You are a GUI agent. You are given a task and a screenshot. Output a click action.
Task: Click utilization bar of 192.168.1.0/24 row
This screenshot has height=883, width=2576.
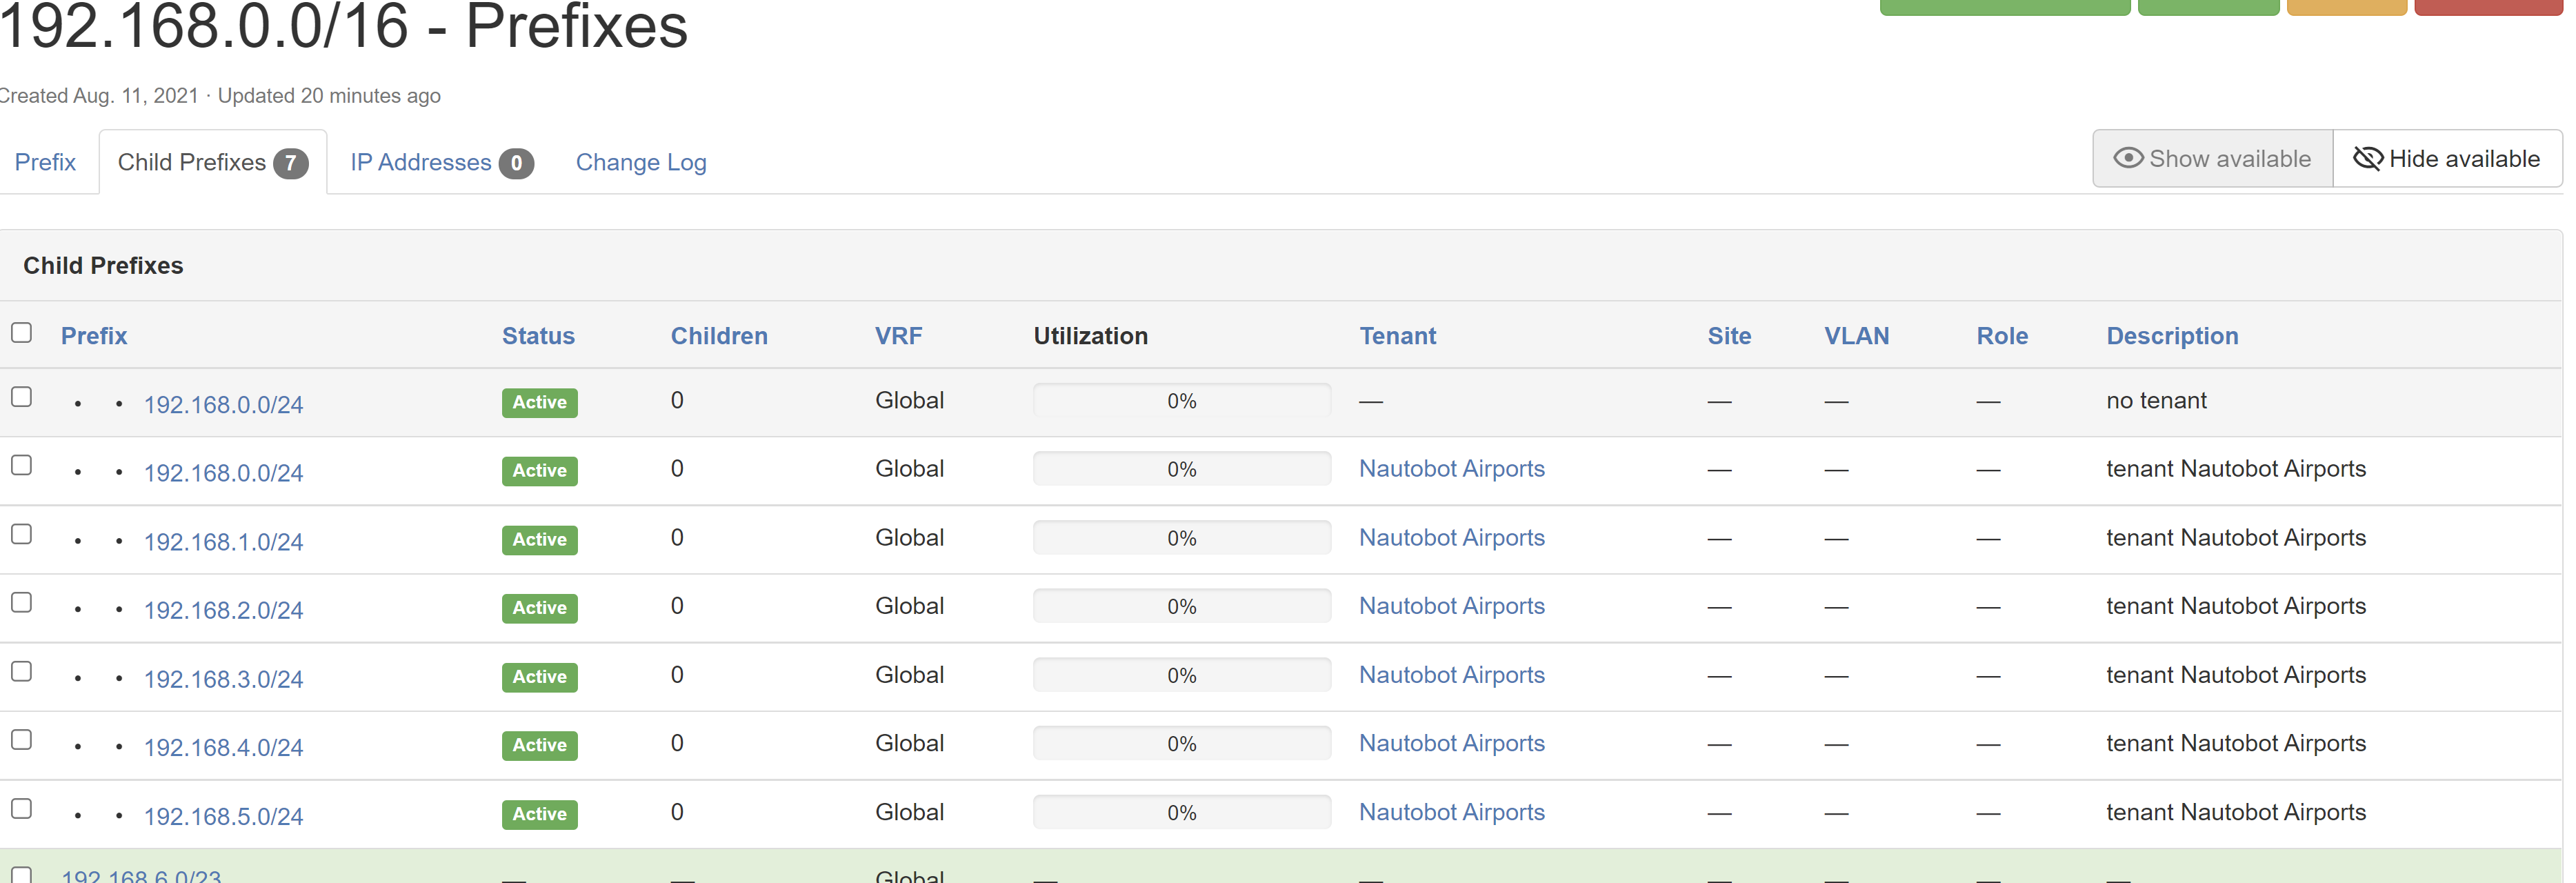tap(1181, 538)
